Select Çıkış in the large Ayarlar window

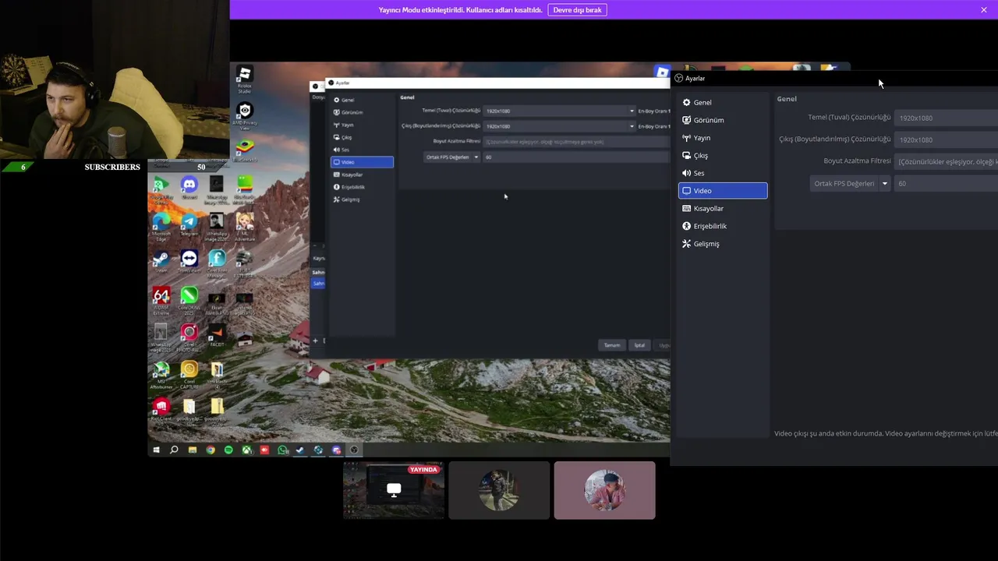pos(722,155)
